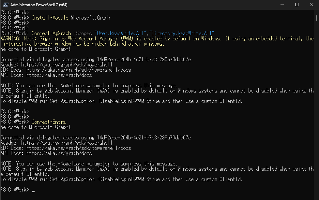Close the Administrator PowerShell window
The image size is (319, 200).
311,5
